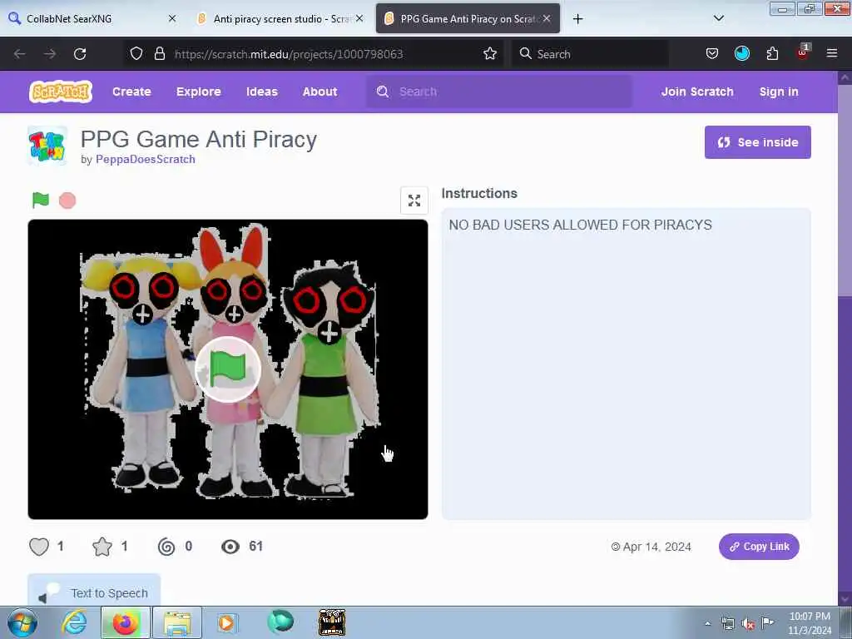Switch to Anti piracy screen studio tab
The width and height of the screenshot is (852, 639).
pos(280,18)
